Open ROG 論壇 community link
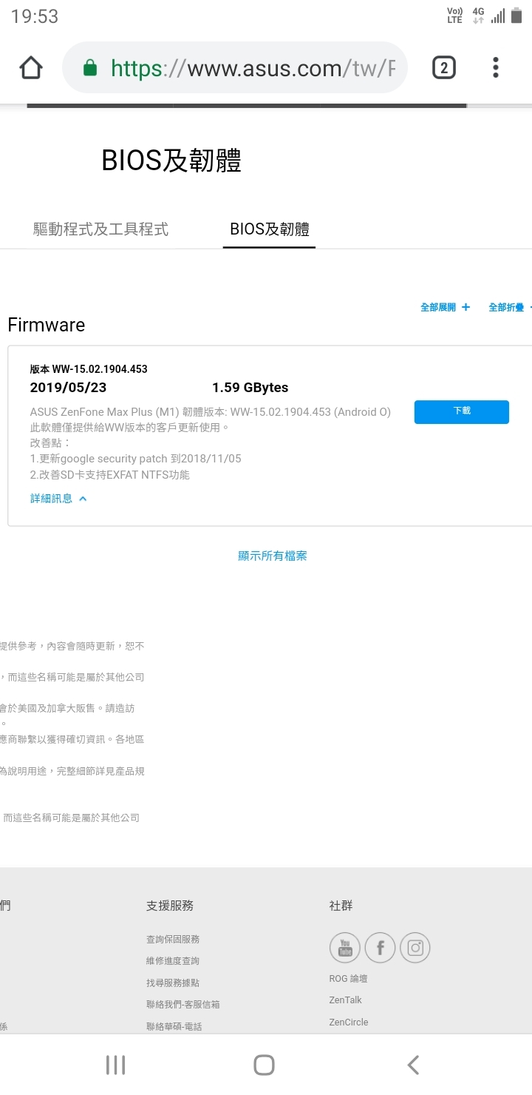The height and width of the screenshot is (1095, 532). click(349, 978)
